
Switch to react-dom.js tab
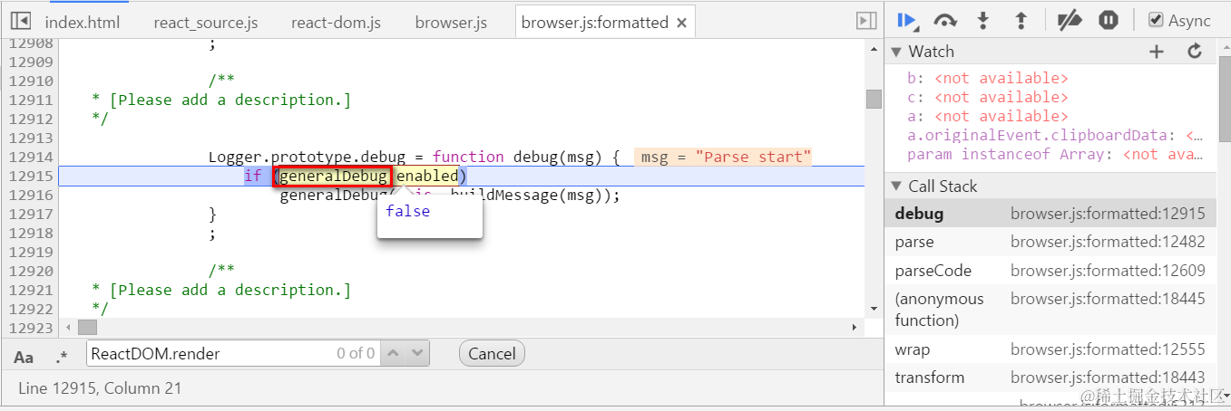[336, 23]
